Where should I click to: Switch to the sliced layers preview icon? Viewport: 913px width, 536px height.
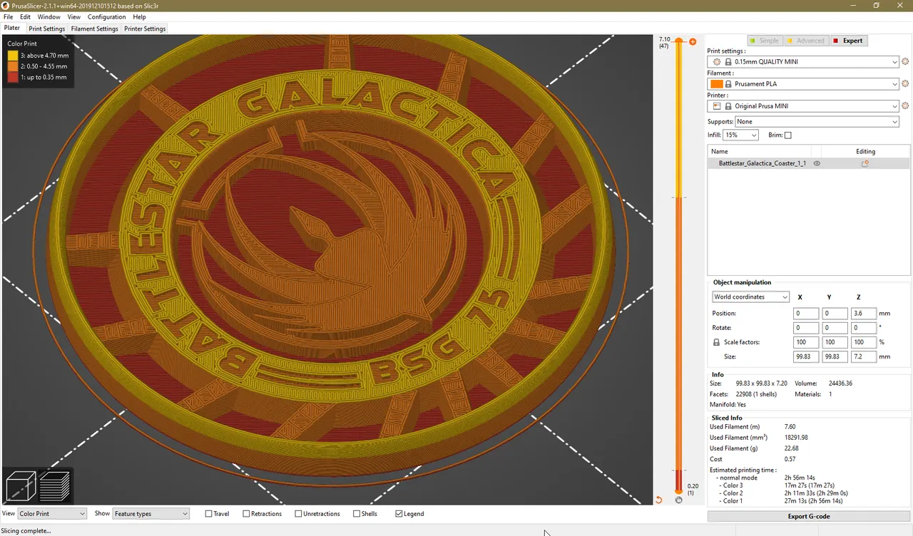click(x=55, y=487)
